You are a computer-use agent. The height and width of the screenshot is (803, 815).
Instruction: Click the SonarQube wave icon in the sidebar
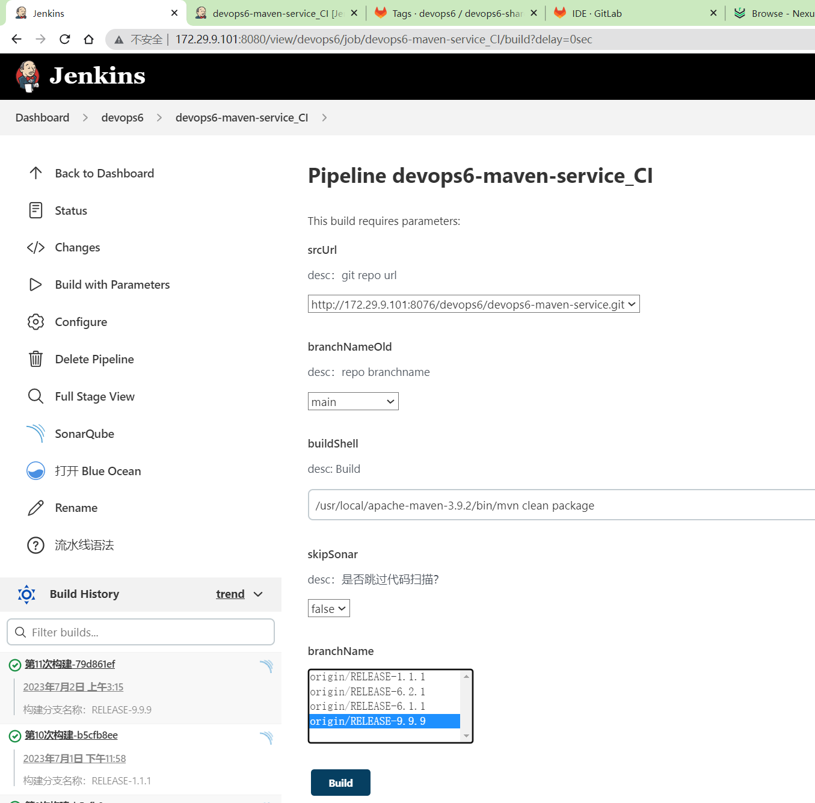35,434
